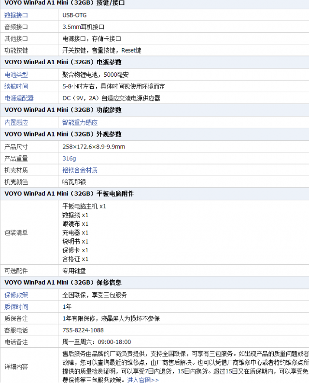Screen dimensions: 309x383
Task: Click the 详细内容 label
Action: [16, 367]
